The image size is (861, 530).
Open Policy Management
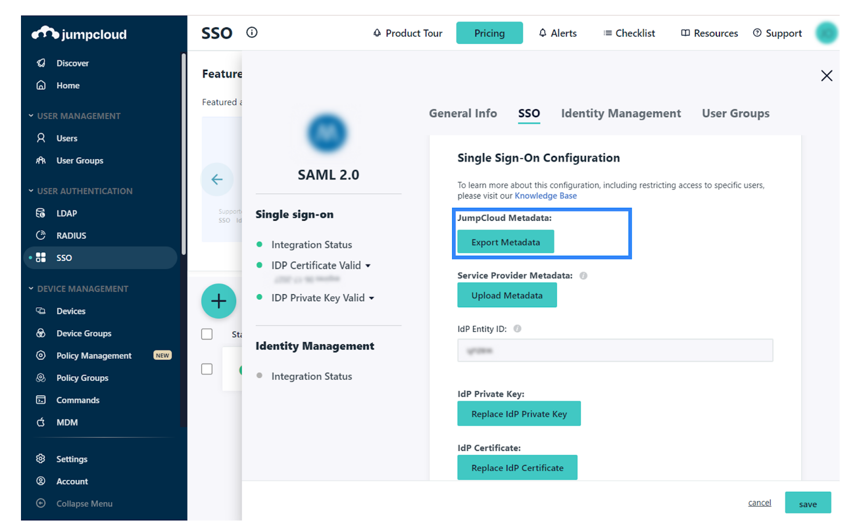point(94,355)
